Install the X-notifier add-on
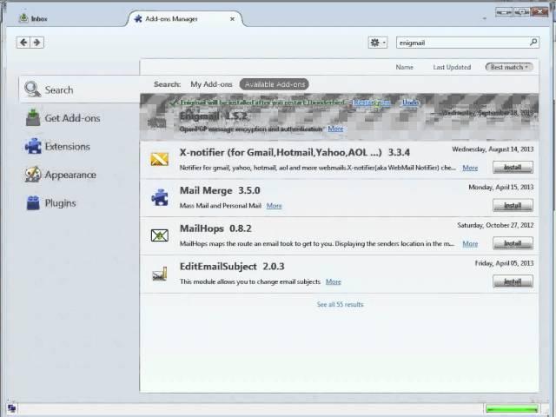This screenshot has height=417, width=556. click(x=513, y=167)
